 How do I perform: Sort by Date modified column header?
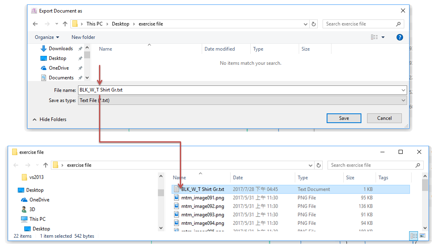click(220, 49)
